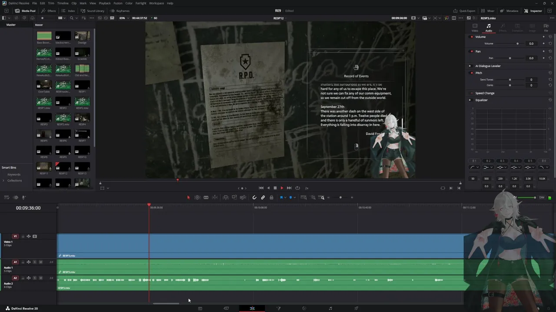Switch to the Audio tab in Inspector

488,28
